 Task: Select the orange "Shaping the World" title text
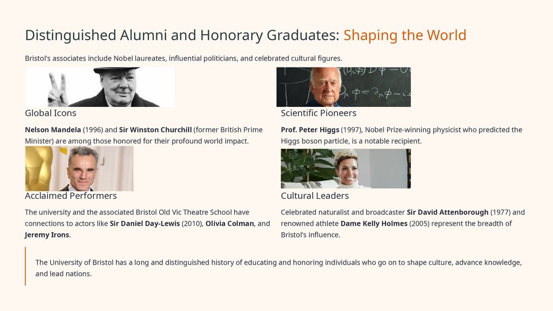point(404,36)
